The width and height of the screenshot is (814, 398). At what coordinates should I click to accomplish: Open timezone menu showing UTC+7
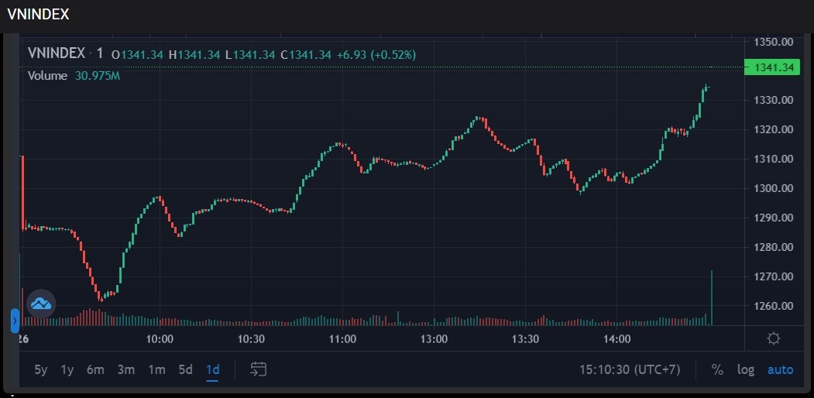[630, 369]
